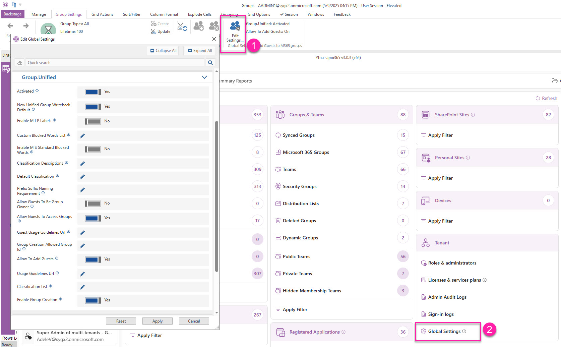Click Collapse All in the settings dialog

pyautogui.click(x=163, y=50)
